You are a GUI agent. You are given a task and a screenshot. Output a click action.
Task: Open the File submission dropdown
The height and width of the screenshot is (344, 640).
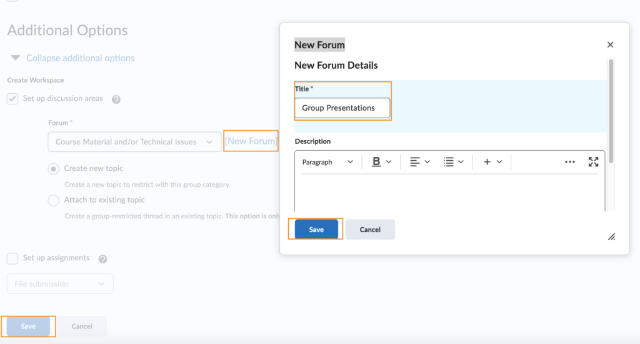(x=60, y=284)
